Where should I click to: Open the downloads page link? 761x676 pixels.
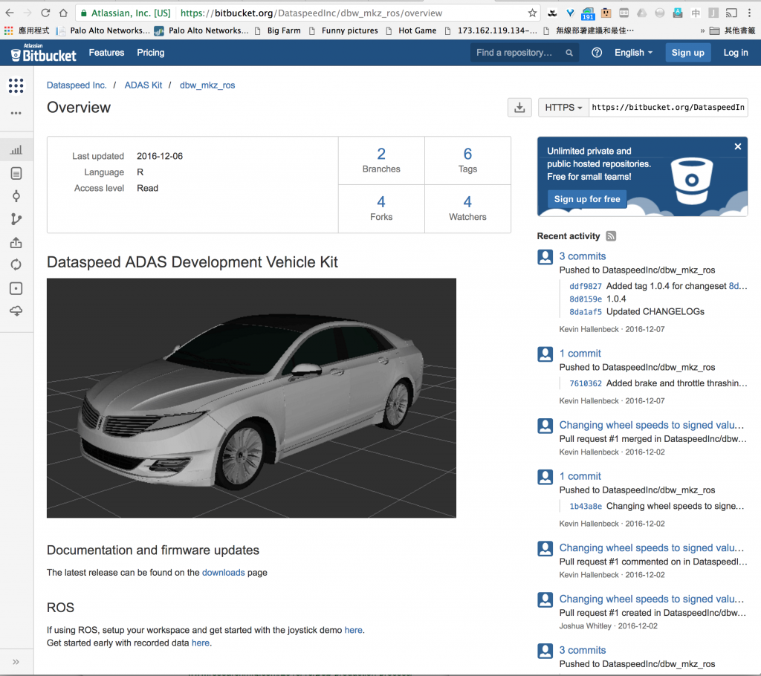coord(223,573)
